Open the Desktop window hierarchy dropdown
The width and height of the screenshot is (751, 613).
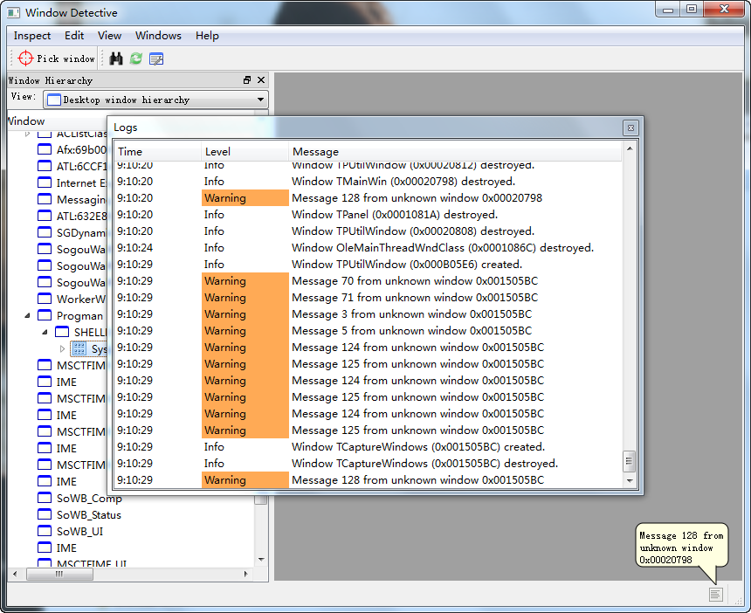155,100
